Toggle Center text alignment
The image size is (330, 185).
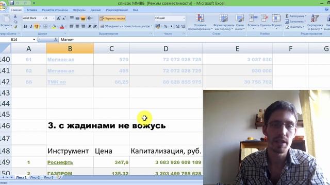pyautogui.click(x=77, y=26)
